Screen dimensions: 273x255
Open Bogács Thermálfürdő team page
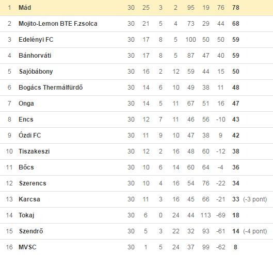[51, 87]
